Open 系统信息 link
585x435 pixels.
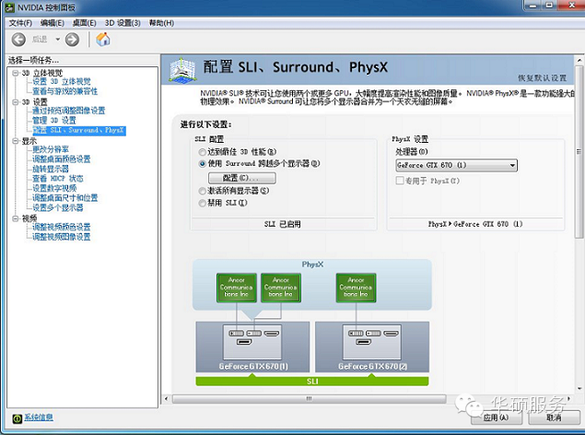[x=39, y=417]
